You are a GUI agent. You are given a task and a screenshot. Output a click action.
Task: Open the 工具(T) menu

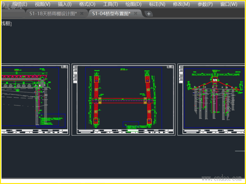[x=110, y=4]
